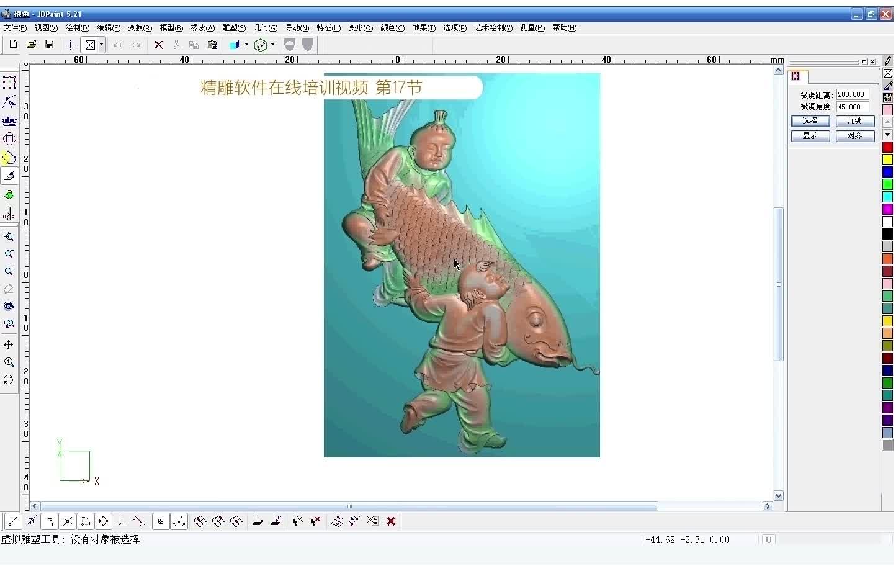Open the 雕塑 menu
The width and height of the screenshot is (896, 571).
[233, 27]
